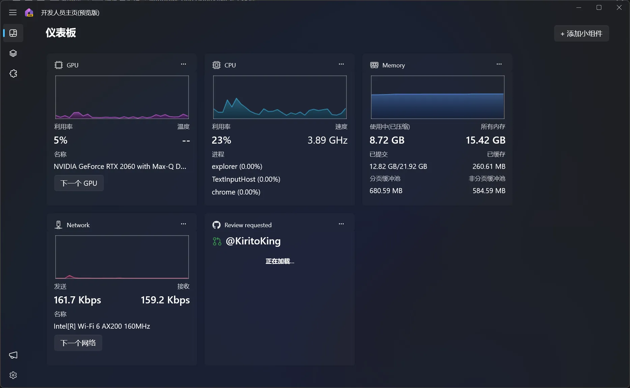The image size is (630, 388).
Task: Switch to next GPU with 下一个 GPU
Action: tap(79, 183)
